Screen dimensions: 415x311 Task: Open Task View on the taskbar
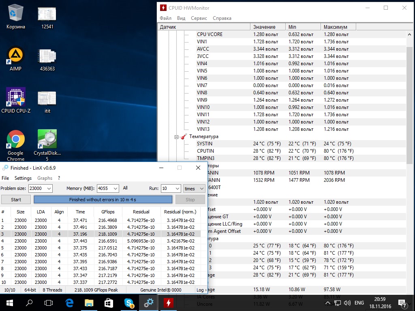click(49, 303)
